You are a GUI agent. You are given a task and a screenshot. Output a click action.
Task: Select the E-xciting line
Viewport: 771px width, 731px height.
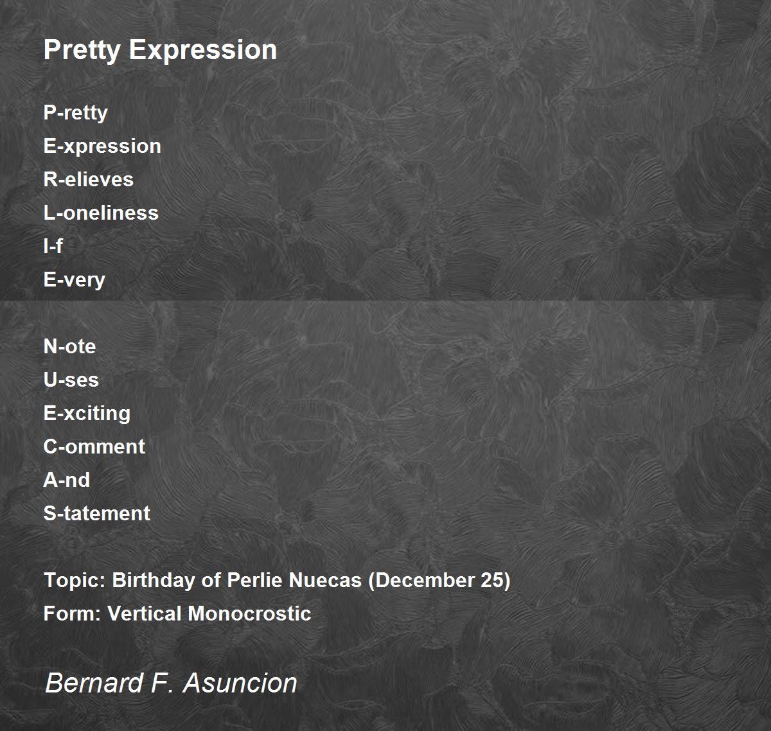coord(87,413)
